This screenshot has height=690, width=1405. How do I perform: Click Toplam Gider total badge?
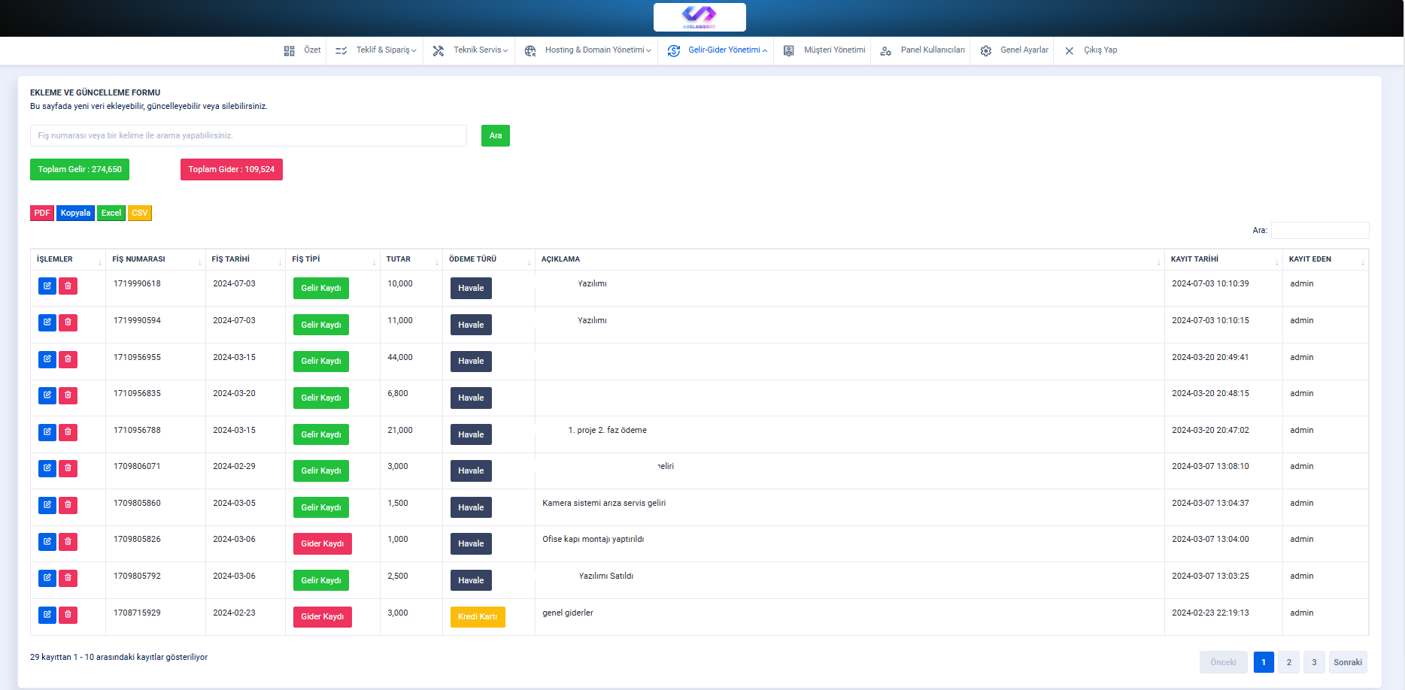coord(232,170)
